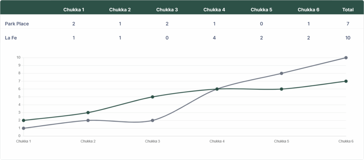This screenshot has height=160, width=364.
Task: Click La Fe's total score of 10
Action: [348, 38]
